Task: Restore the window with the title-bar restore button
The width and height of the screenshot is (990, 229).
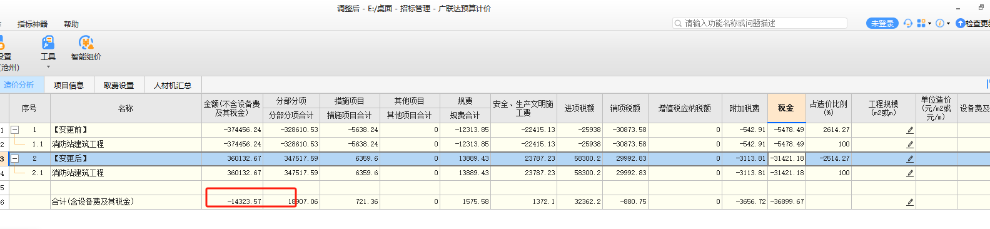Action: click(981, 8)
